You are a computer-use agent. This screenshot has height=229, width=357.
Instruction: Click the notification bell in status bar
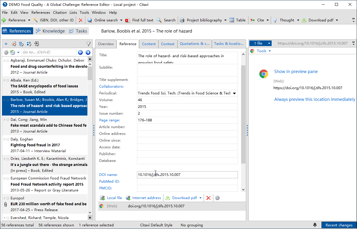315,225
